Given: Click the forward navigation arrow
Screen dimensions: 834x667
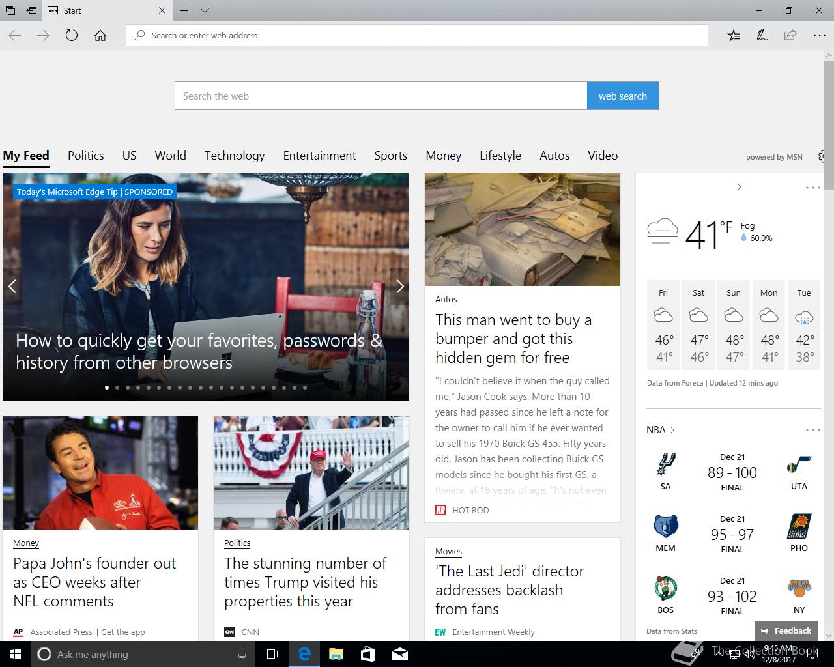Looking at the screenshot, I should pos(44,35).
